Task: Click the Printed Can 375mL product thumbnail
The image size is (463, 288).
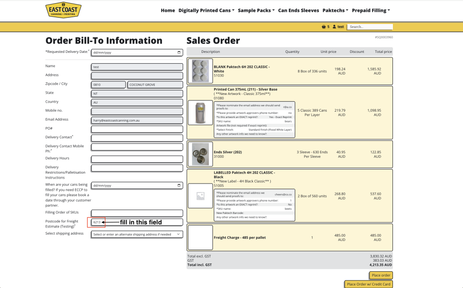Action: 200,113
